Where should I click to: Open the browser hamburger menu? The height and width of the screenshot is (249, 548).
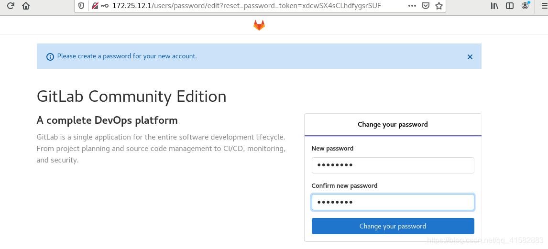(x=544, y=6)
